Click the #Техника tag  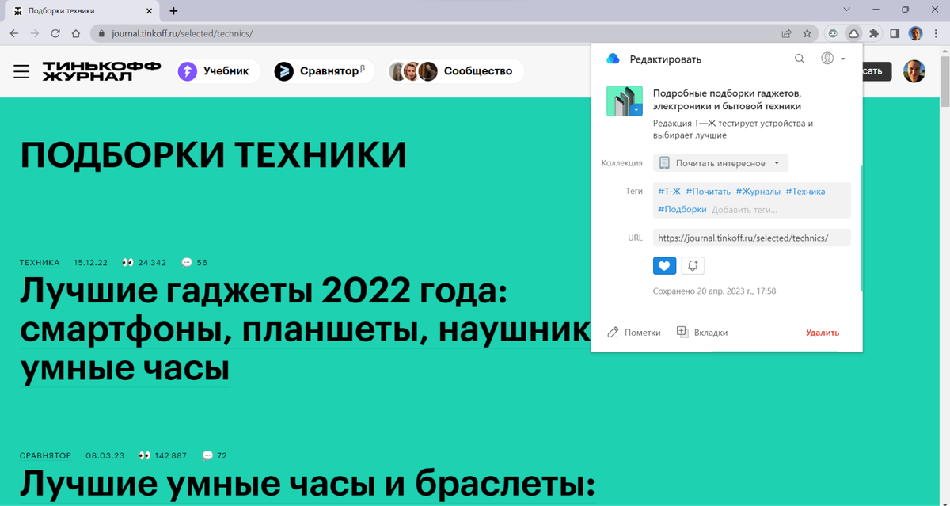click(805, 192)
